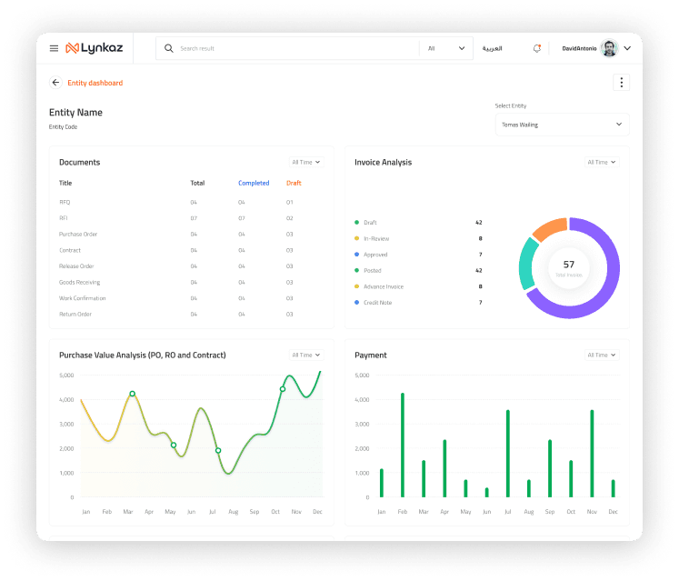Click the Entity dashboard breadcrumb link
The image size is (679, 581).
pyautogui.click(x=95, y=83)
